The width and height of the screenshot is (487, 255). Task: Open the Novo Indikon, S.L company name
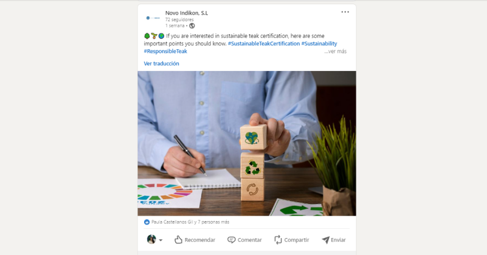(187, 13)
